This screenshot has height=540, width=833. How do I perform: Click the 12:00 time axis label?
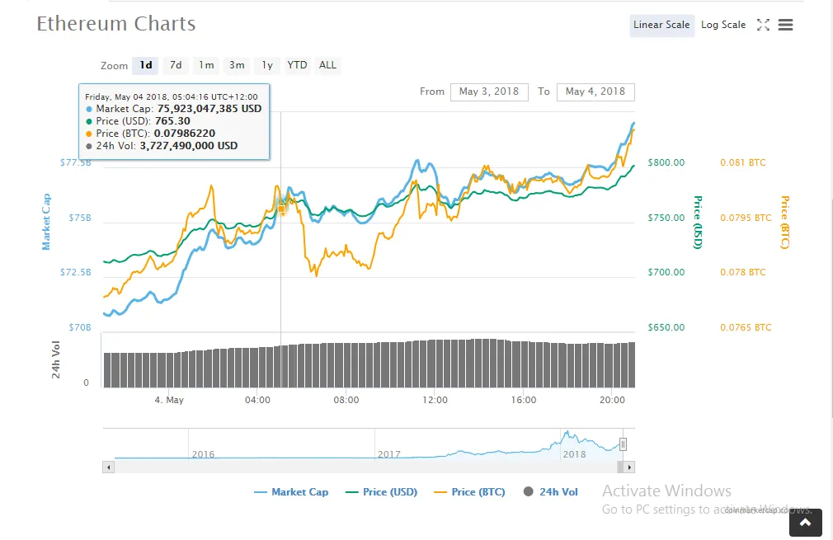click(x=435, y=400)
